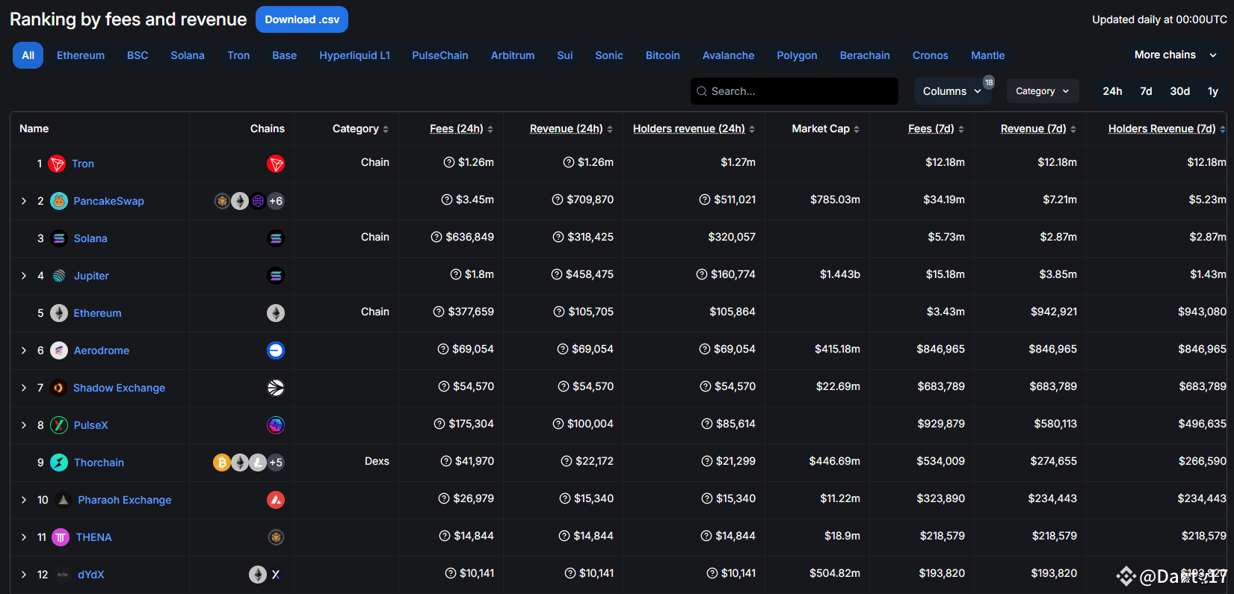1234x594 pixels.
Task: Select the 24h time range
Action: [1112, 91]
